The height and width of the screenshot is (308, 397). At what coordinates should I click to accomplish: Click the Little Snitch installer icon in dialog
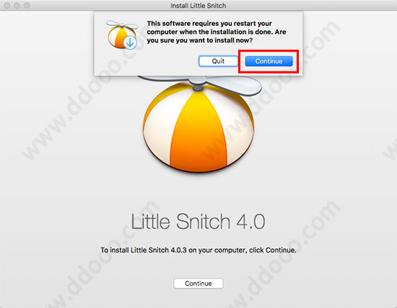pyautogui.click(x=122, y=35)
